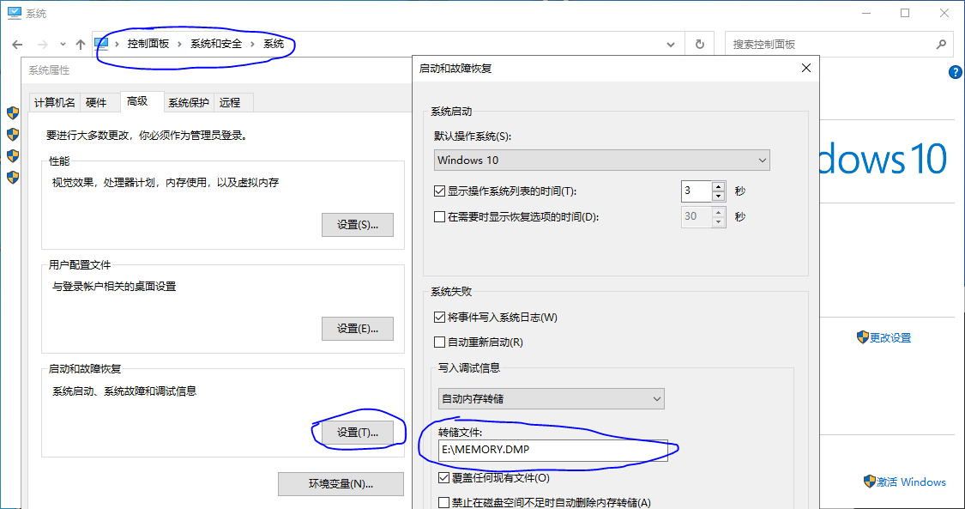Close the 启动和故障恢复 dialog
The height and width of the screenshot is (509, 965).
(806, 69)
